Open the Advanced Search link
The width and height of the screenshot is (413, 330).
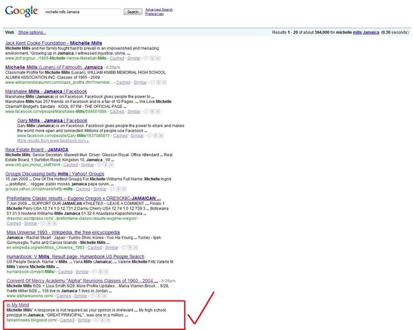[x=159, y=10]
